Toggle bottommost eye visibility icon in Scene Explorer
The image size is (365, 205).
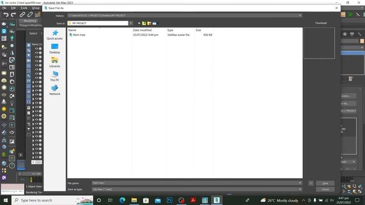(x=36, y=157)
